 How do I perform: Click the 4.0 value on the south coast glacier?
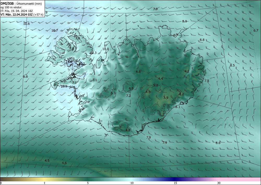[128, 130]
